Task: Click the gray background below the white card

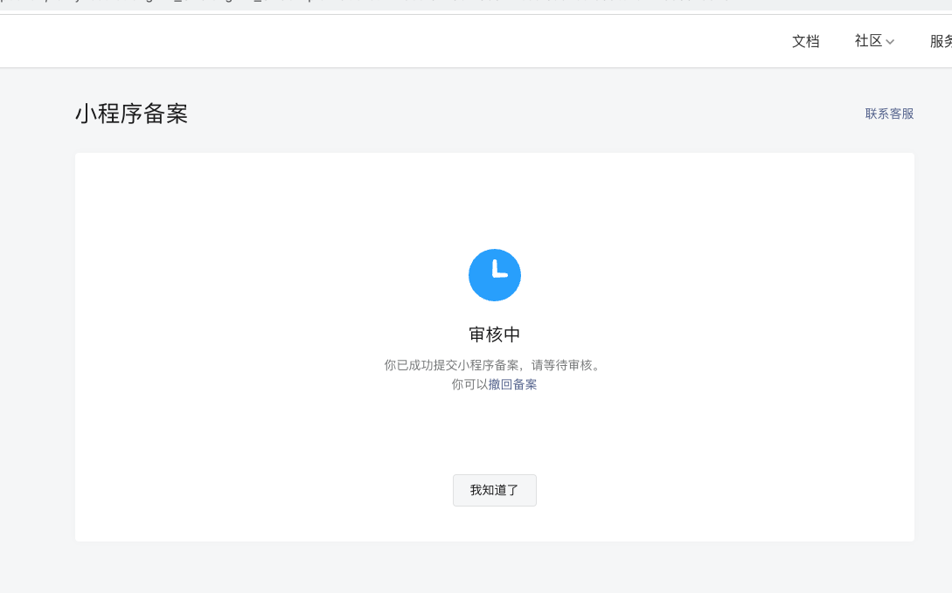Action: tap(495, 566)
